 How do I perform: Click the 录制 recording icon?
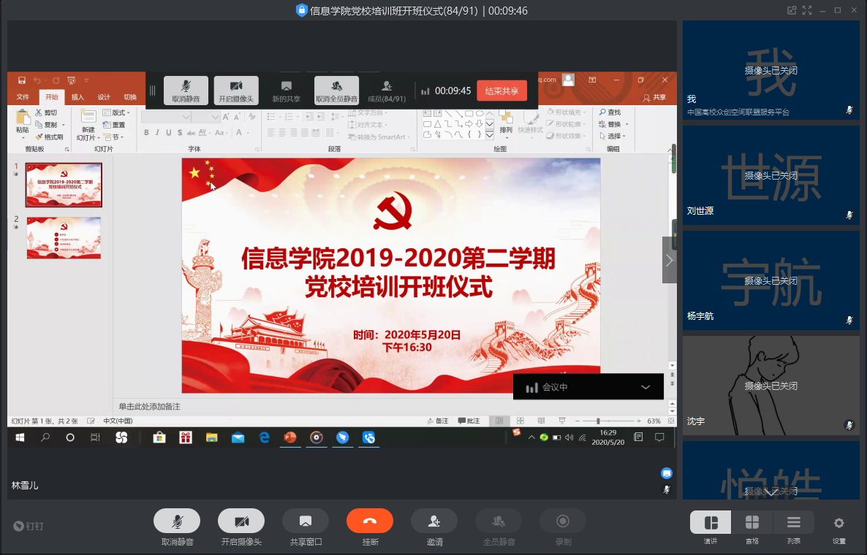tap(563, 521)
